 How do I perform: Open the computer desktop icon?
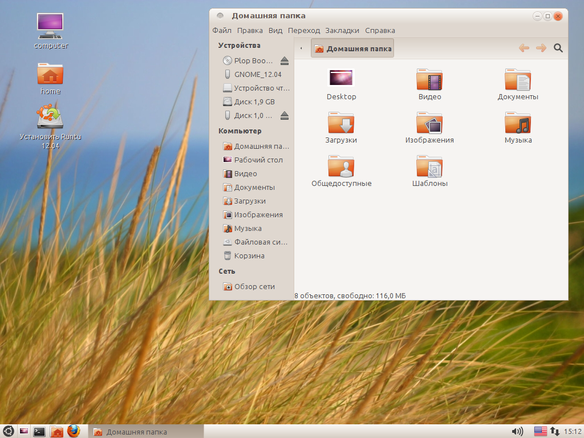[x=50, y=31]
